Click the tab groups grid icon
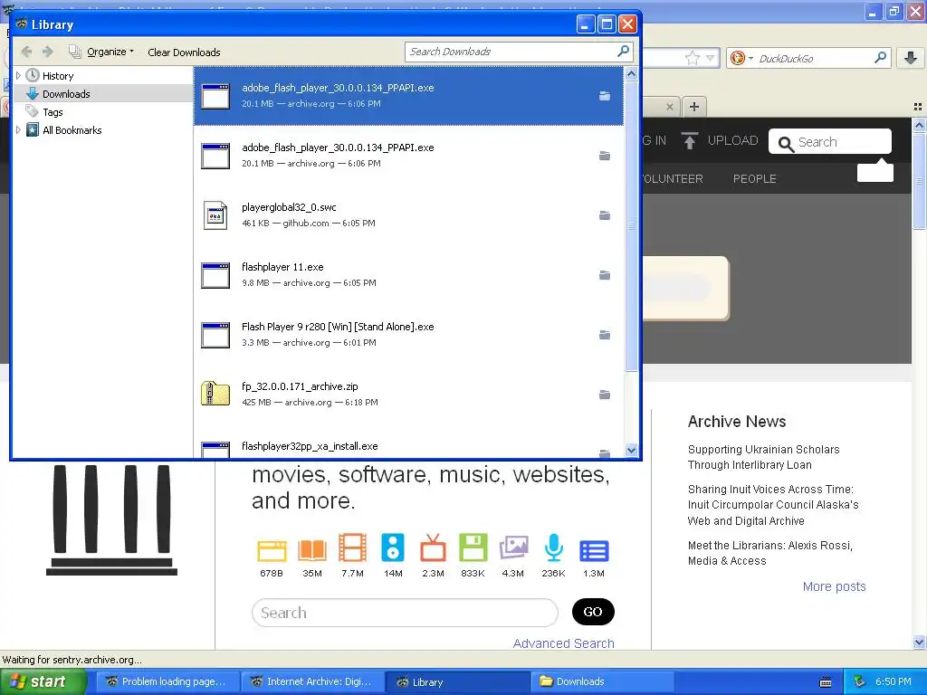Image resolution: width=927 pixels, height=695 pixels. click(918, 107)
